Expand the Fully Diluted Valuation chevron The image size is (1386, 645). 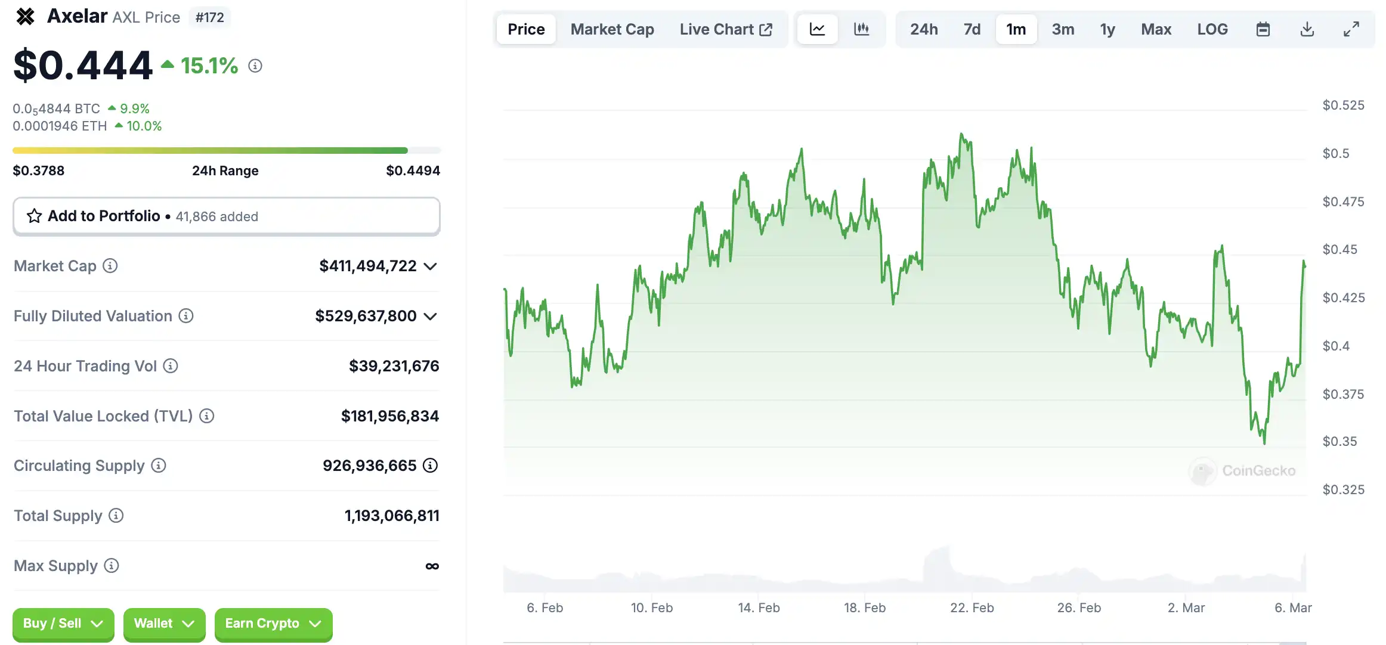[431, 317]
